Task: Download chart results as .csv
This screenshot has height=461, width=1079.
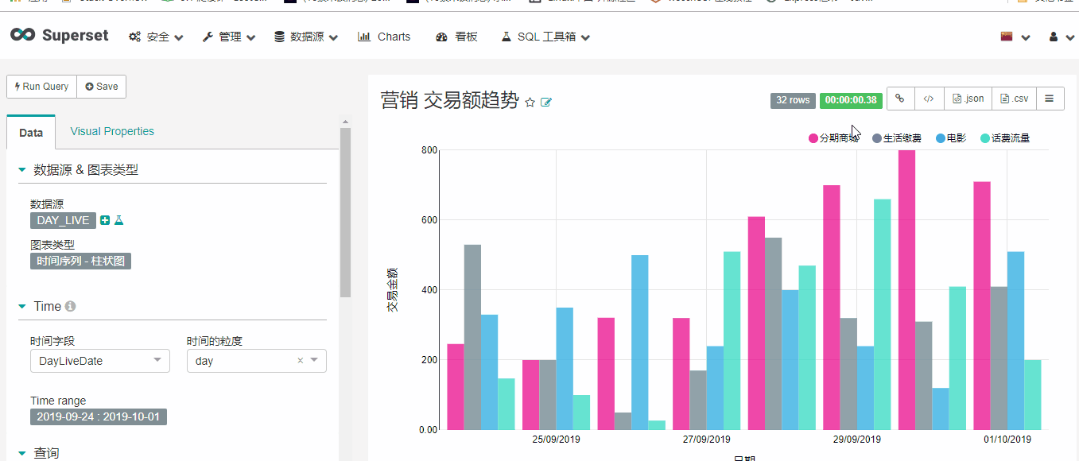Action: tap(1014, 99)
